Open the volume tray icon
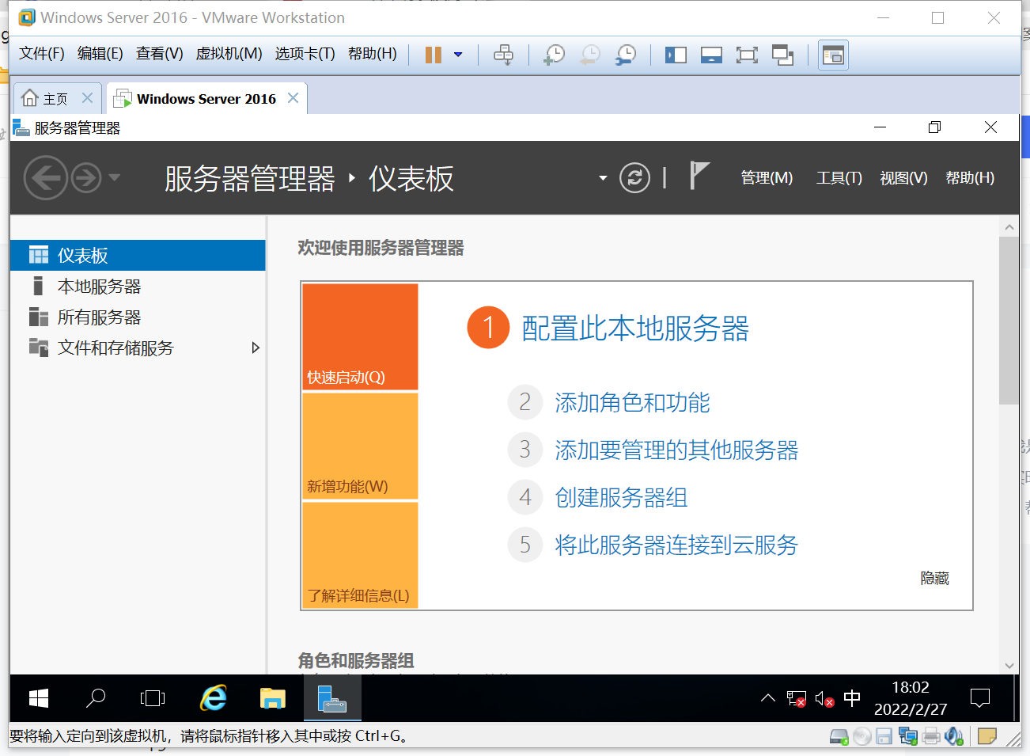 coord(824,699)
